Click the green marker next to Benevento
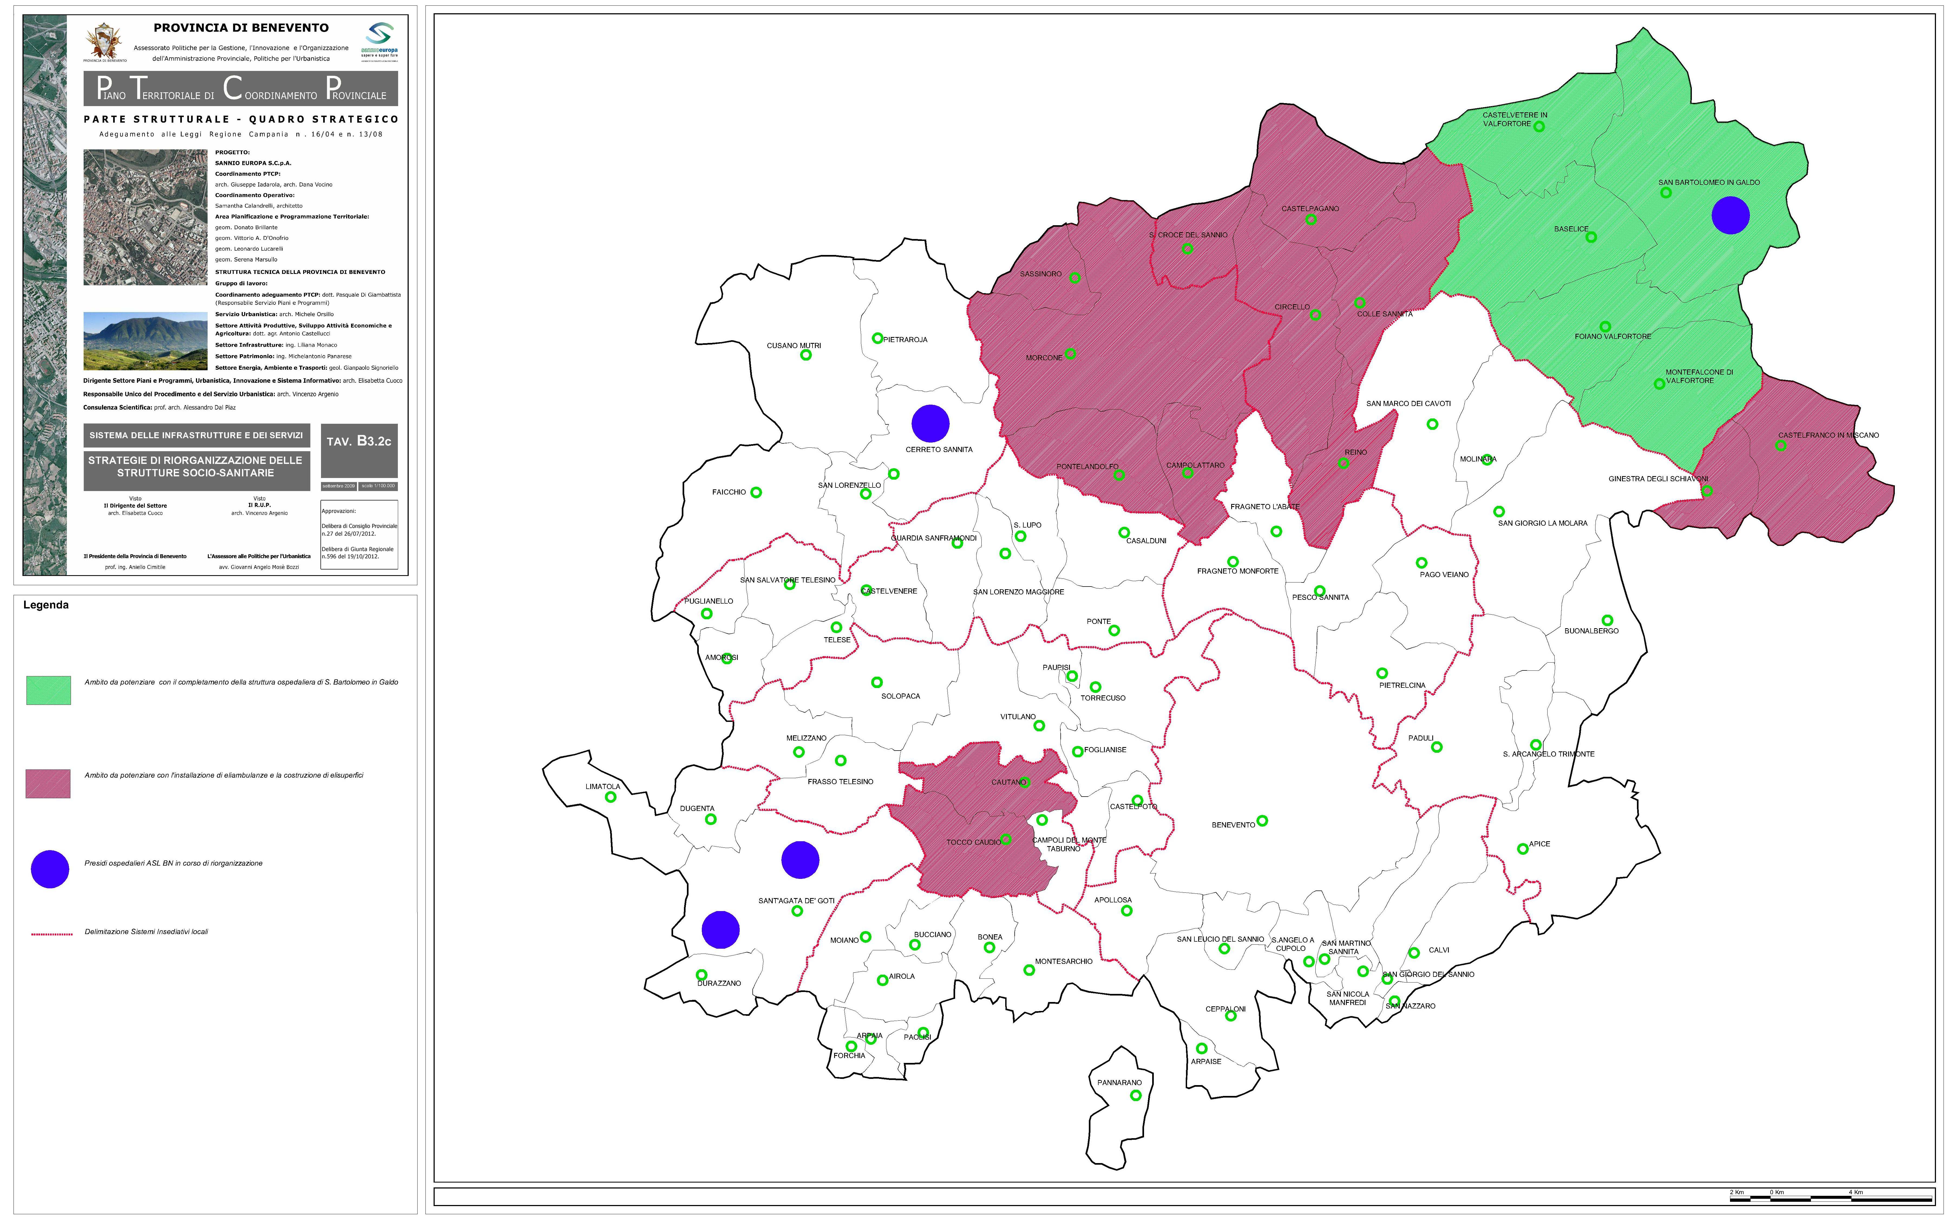Viewport: 1956px width, 1218px height. click(1262, 821)
